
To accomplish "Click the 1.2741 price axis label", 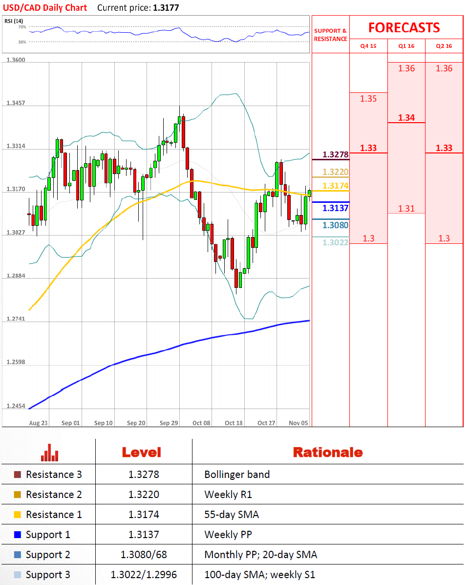I will click(x=16, y=319).
